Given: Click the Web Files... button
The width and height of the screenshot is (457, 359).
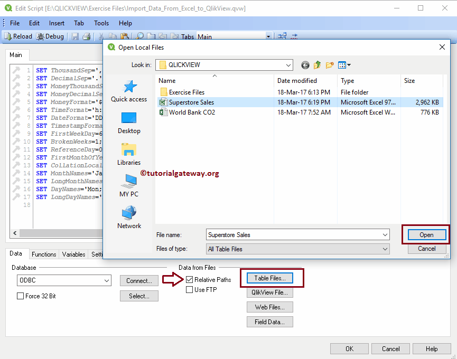Looking at the screenshot, I should click(270, 307).
